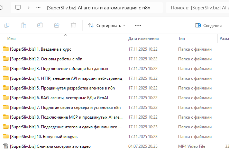Click the Paste toolbar icon
229x154 pixels.
pos(24,25)
